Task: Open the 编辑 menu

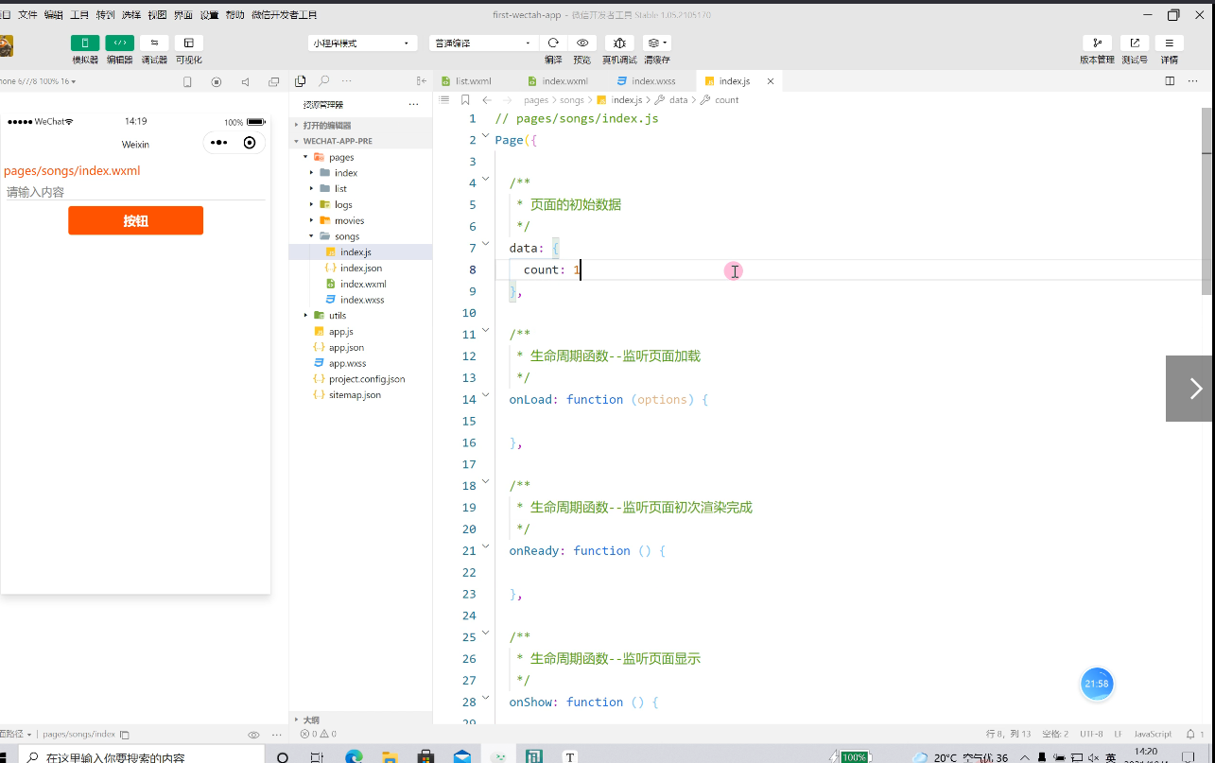Action: tap(53, 15)
